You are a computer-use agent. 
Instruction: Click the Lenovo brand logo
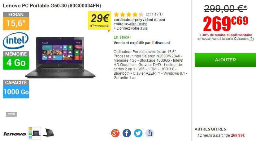pos(15,134)
